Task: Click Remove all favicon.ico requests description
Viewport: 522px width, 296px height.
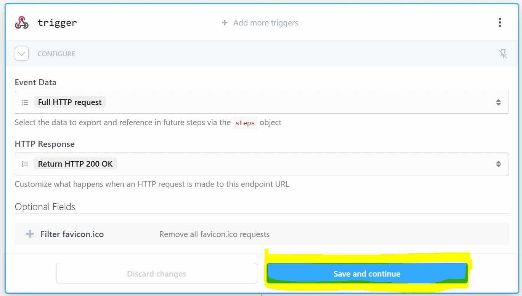Action: [214, 234]
